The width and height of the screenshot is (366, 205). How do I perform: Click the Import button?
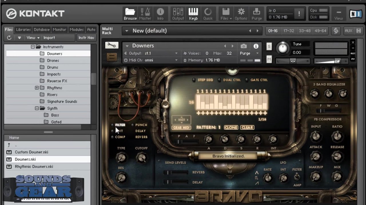tap(49, 38)
